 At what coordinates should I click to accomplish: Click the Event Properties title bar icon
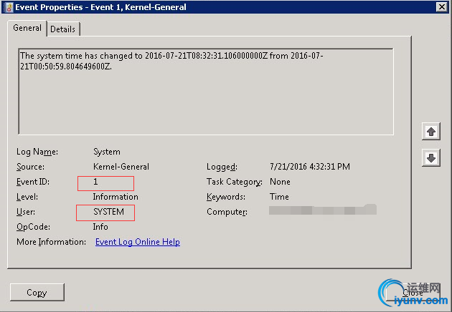9,7
